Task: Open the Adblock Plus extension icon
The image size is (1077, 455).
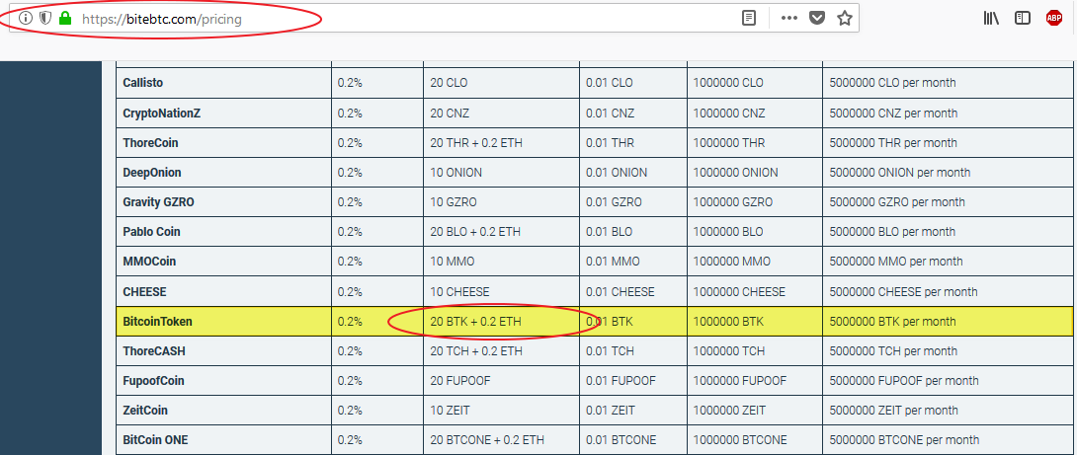Action: click(1053, 19)
